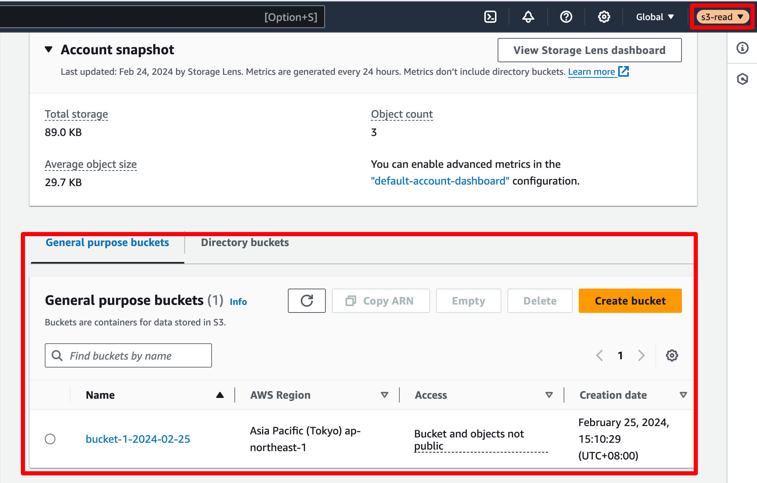Click View Storage Lens dashboard button

[589, 50]
